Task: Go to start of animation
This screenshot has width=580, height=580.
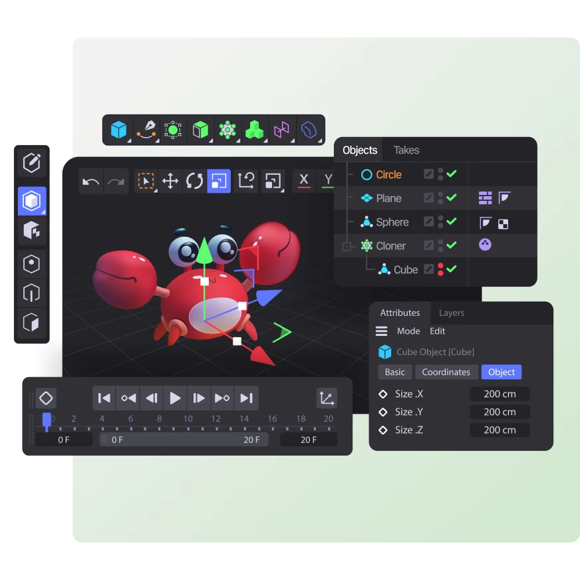Action: pyautogui.click(x=104, y=398)
